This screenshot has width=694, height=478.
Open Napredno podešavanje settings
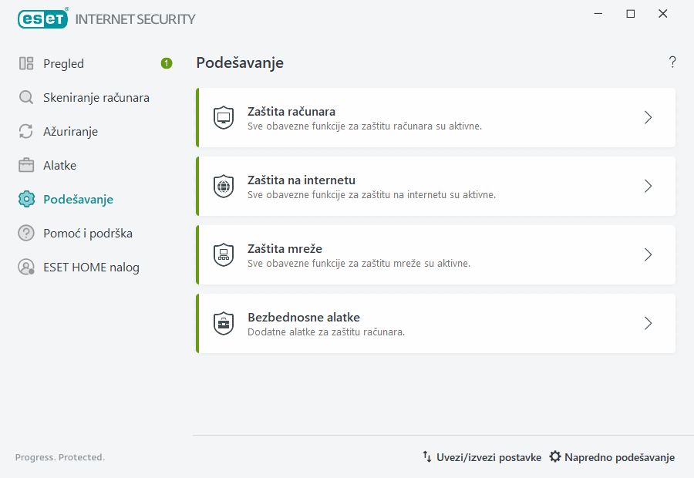click(x=619, y=456)
